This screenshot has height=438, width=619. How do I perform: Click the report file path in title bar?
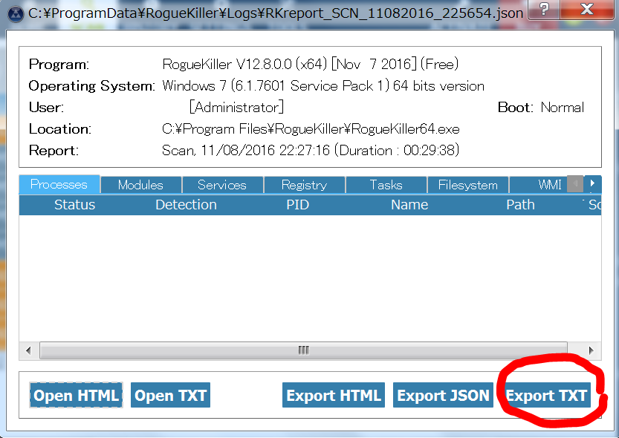(x=276, y=13)
